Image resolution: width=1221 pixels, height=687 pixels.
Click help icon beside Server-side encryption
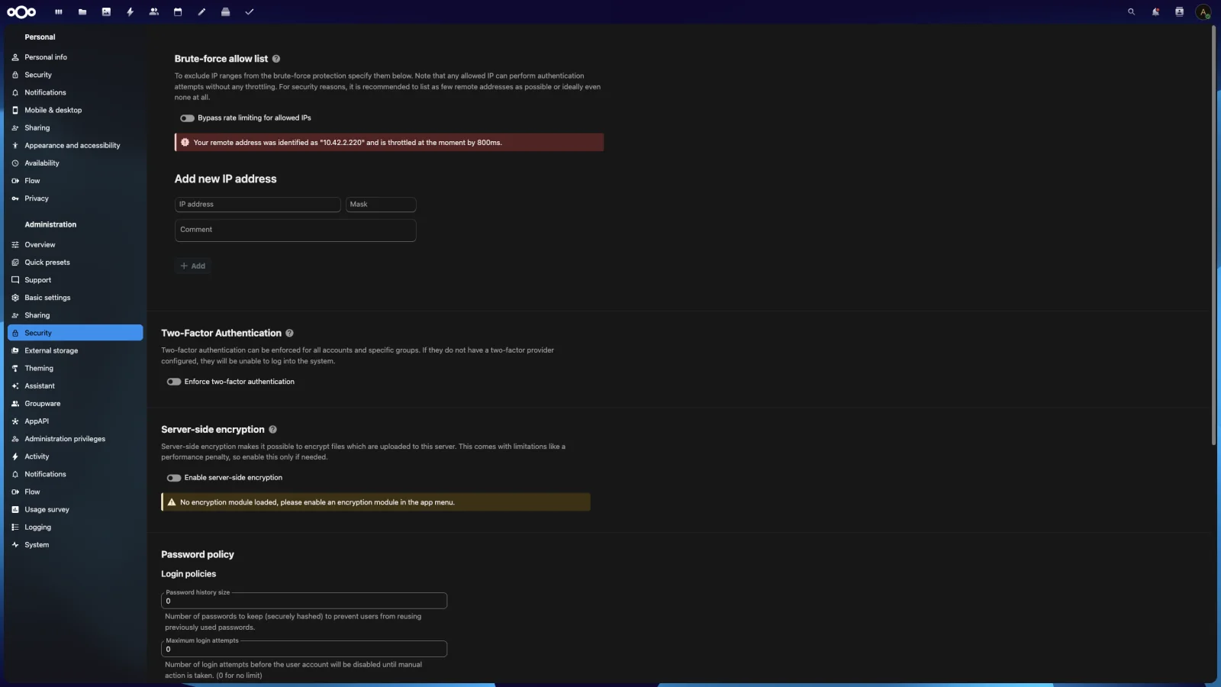(x=272, y=429)
